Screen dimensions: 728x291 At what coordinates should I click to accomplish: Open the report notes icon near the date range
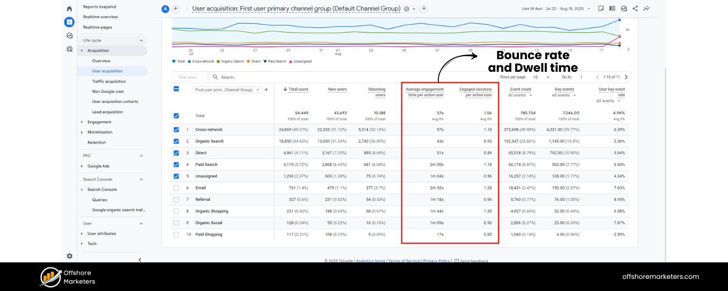600,8
